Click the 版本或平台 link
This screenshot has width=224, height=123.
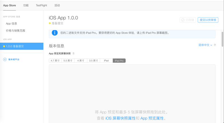14,59
